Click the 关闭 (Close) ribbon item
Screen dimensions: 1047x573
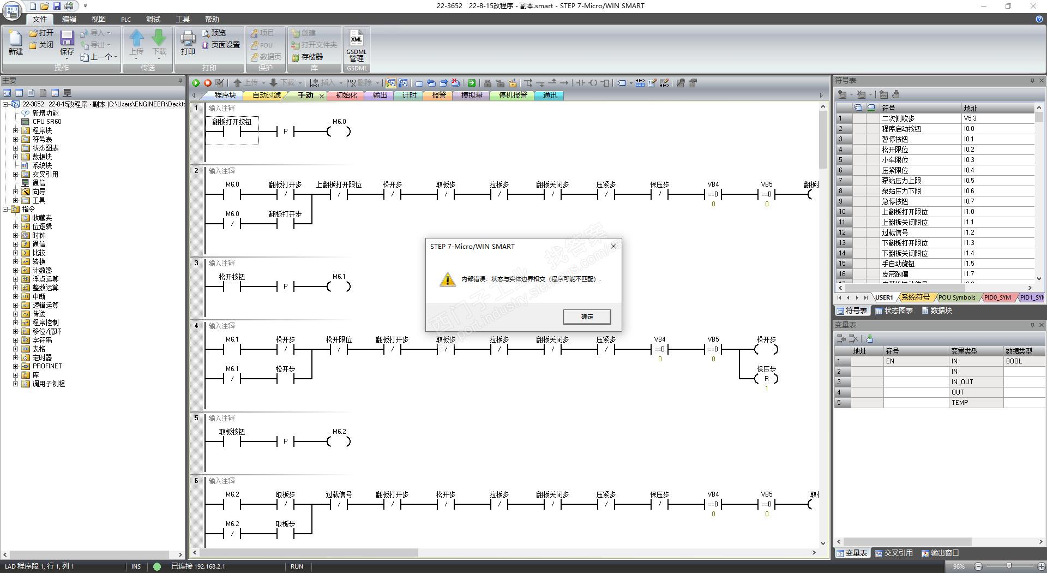[41, 45]
